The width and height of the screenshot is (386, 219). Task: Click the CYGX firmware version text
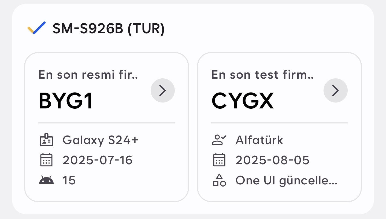[243, 101]
